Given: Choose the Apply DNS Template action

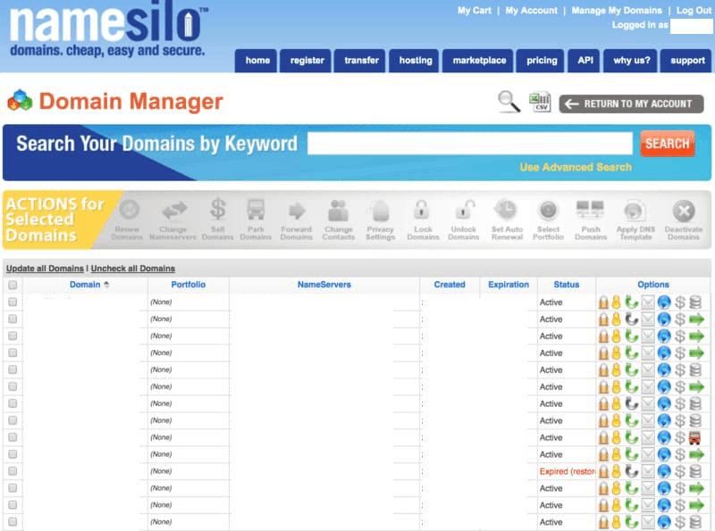Looking at the screenshot, I should [635, 220].
